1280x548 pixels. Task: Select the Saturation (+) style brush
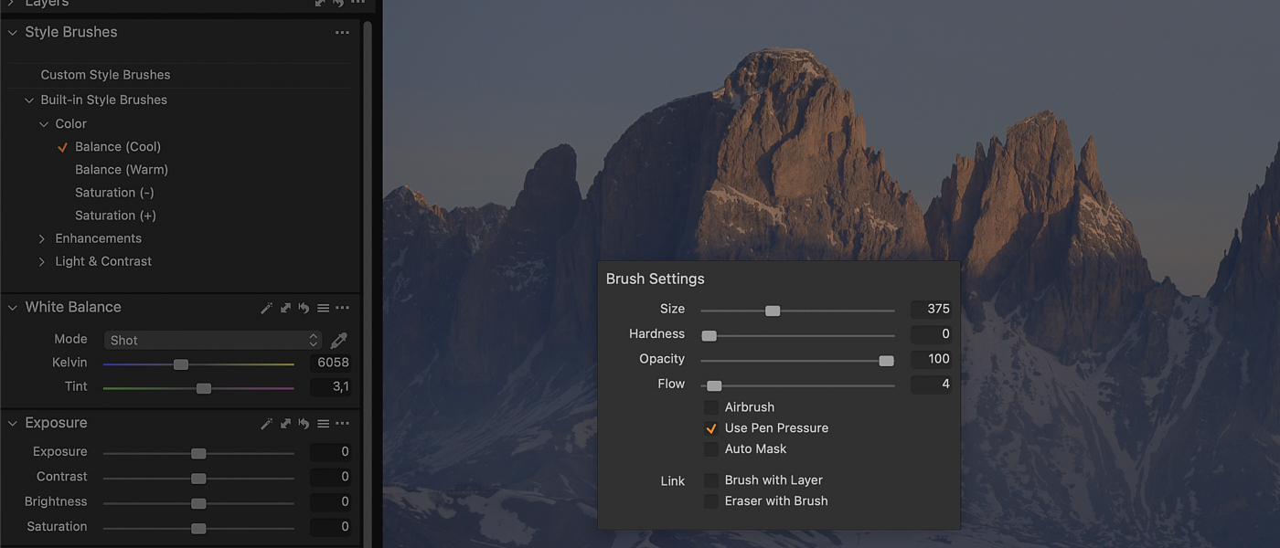[115, 215]
